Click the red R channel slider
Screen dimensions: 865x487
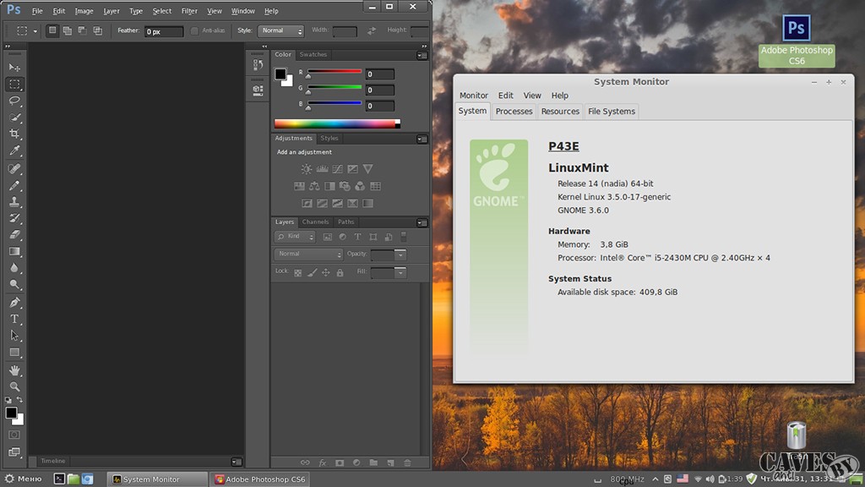coord(335,72)
